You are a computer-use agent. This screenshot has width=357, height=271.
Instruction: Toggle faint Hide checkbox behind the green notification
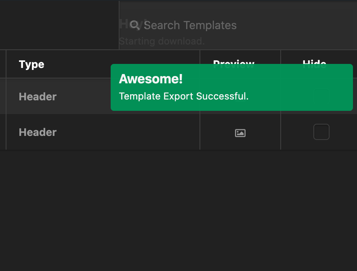click(321, 96)
